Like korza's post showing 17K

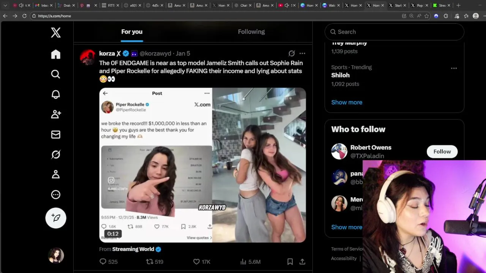pyautogui.click(x=202, y=262)
